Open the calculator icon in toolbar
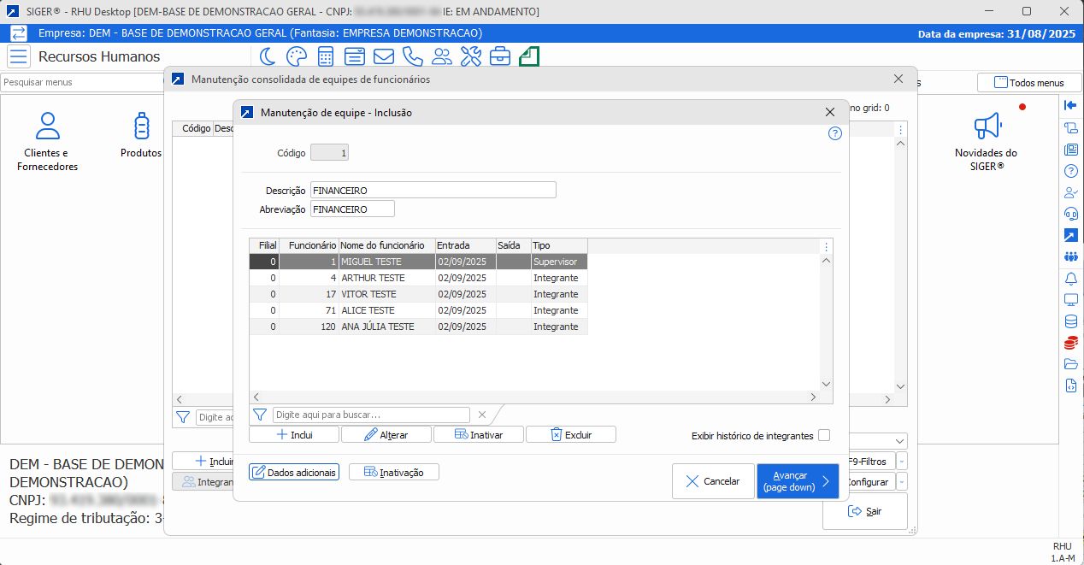The height and width of the screenshot is (565, 1084). (325, 56)
